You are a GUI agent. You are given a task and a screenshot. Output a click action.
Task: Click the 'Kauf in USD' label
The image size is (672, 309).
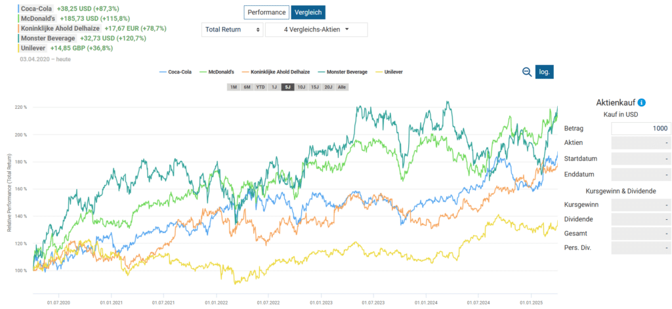tap(621, 114)
